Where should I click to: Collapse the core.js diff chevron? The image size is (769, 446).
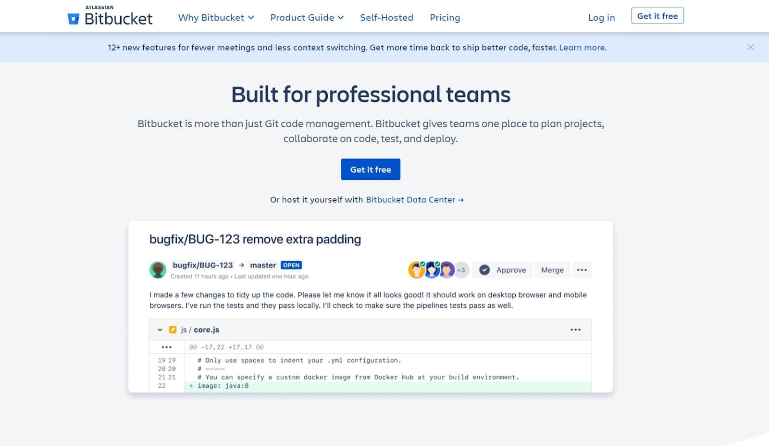coord(160,329)
